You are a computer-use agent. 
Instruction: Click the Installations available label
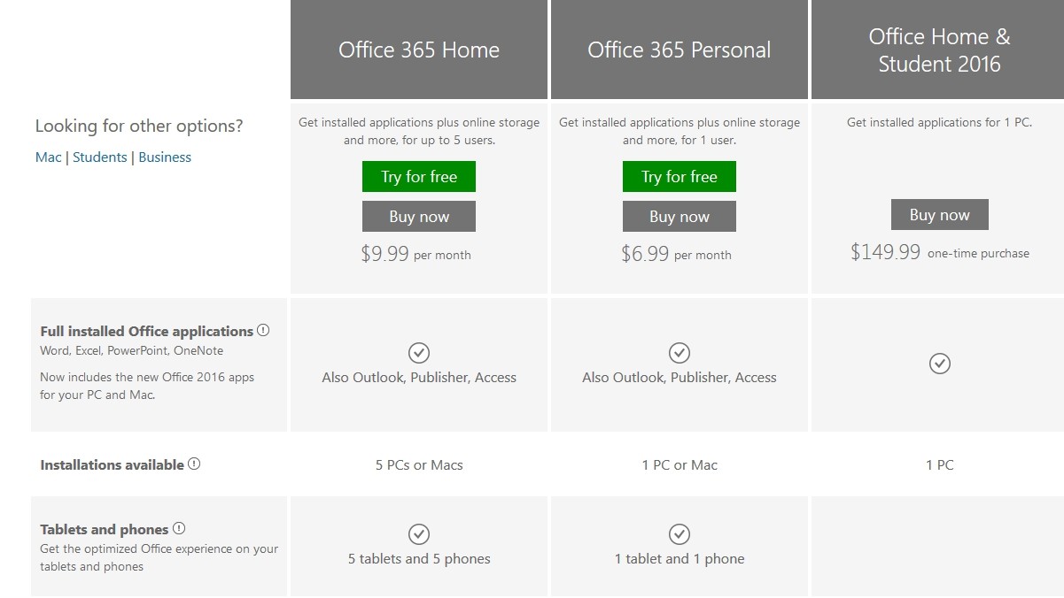[113, 464]
